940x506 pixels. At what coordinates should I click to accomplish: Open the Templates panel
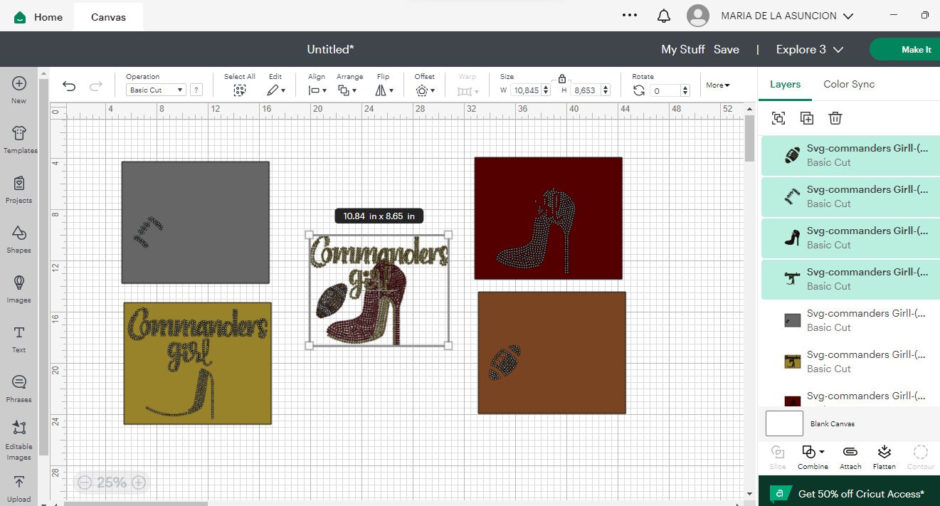[x=19, y=139]
